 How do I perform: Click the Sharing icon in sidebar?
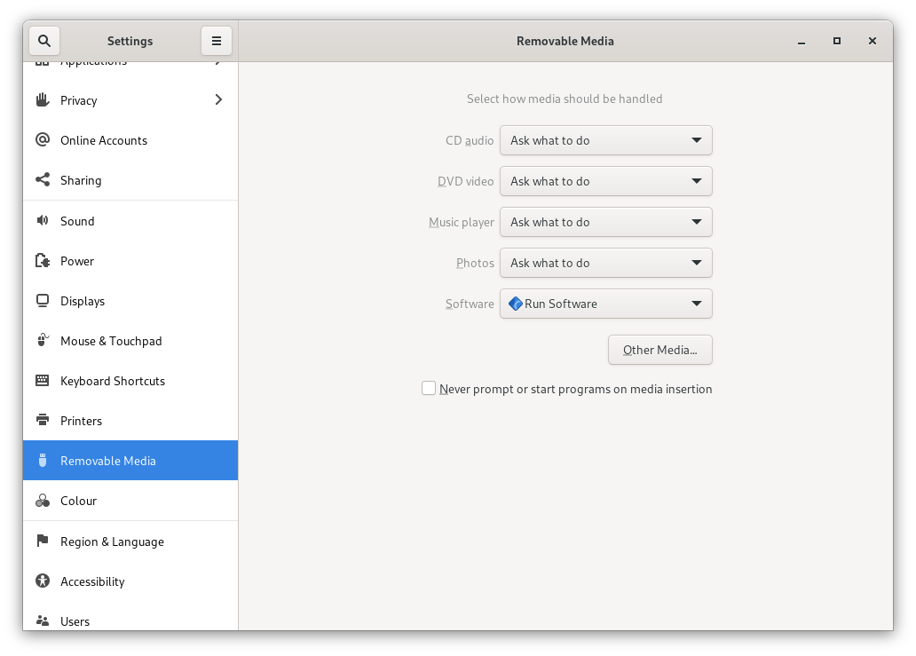tap(42, 180)
